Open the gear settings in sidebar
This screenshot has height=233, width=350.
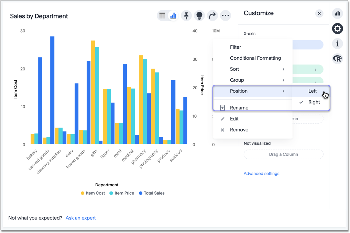[x=337, y=28]
